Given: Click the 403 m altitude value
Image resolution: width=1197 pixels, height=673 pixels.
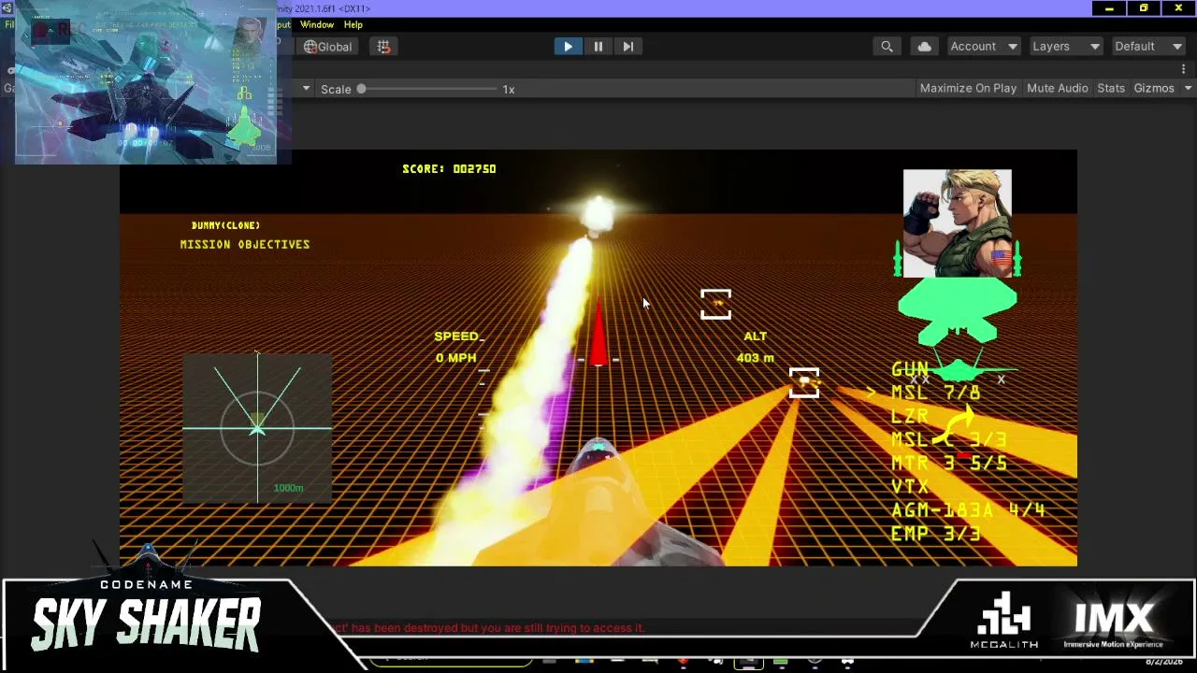Looking at the screenshot, I should click(x=755, y=358).
